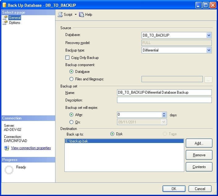This screenshot has width=218, height=196.
Task: Select the Options page
Action: pos(15,23)
